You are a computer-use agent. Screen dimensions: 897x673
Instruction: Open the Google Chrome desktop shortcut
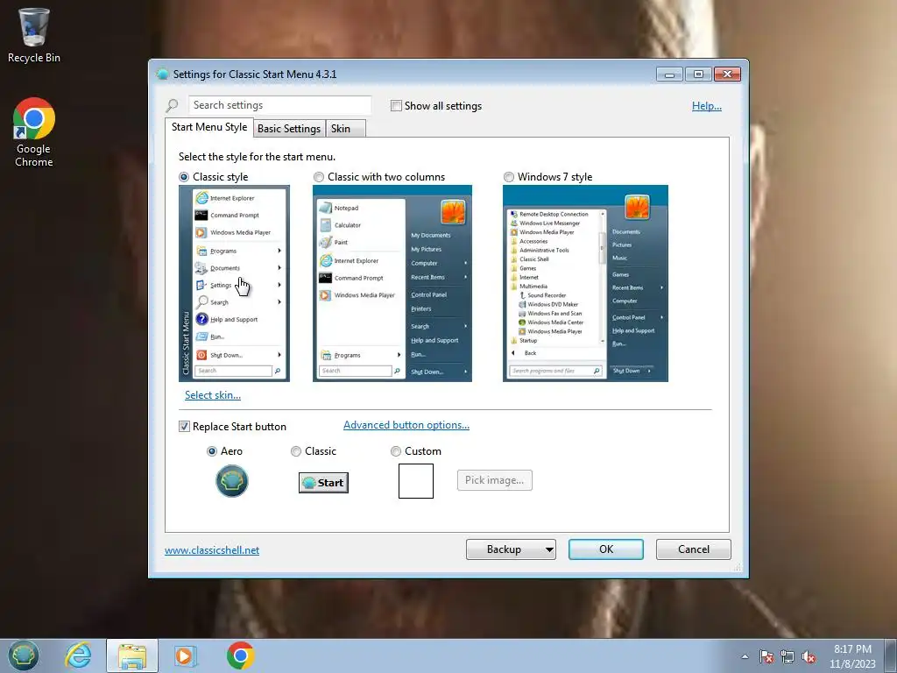click(34, 131)
